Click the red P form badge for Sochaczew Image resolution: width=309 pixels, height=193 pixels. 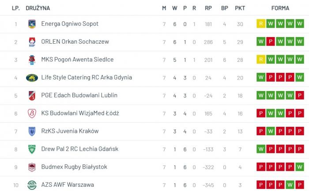[x=271, y=42]
